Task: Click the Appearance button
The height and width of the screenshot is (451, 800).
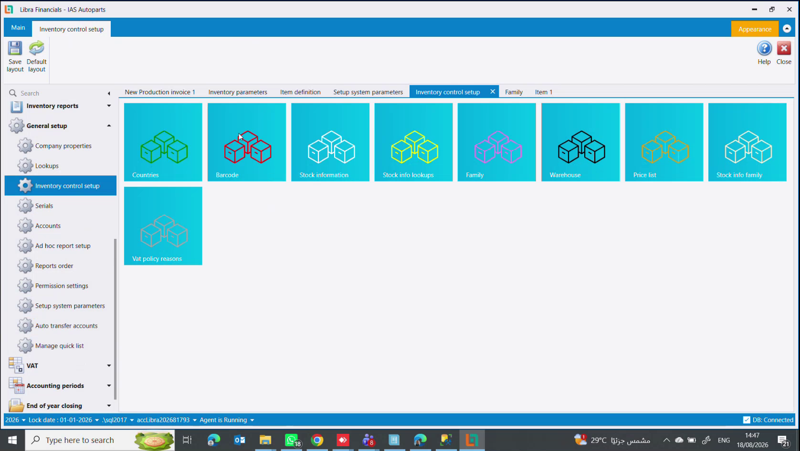Action: [x=755, y=29]
